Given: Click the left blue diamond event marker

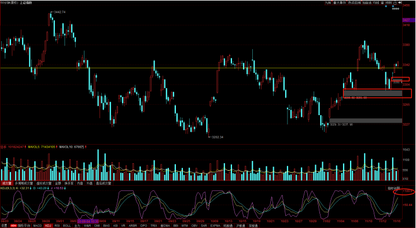Looking at the screenshot, I should (386, 6).
